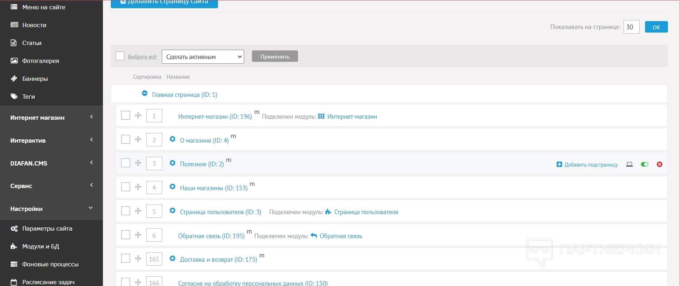The height and width of the screenshot is (286, 679).
Task: Click the Фоновые процессы tasks icon
Action: click(x=14, y=264)
